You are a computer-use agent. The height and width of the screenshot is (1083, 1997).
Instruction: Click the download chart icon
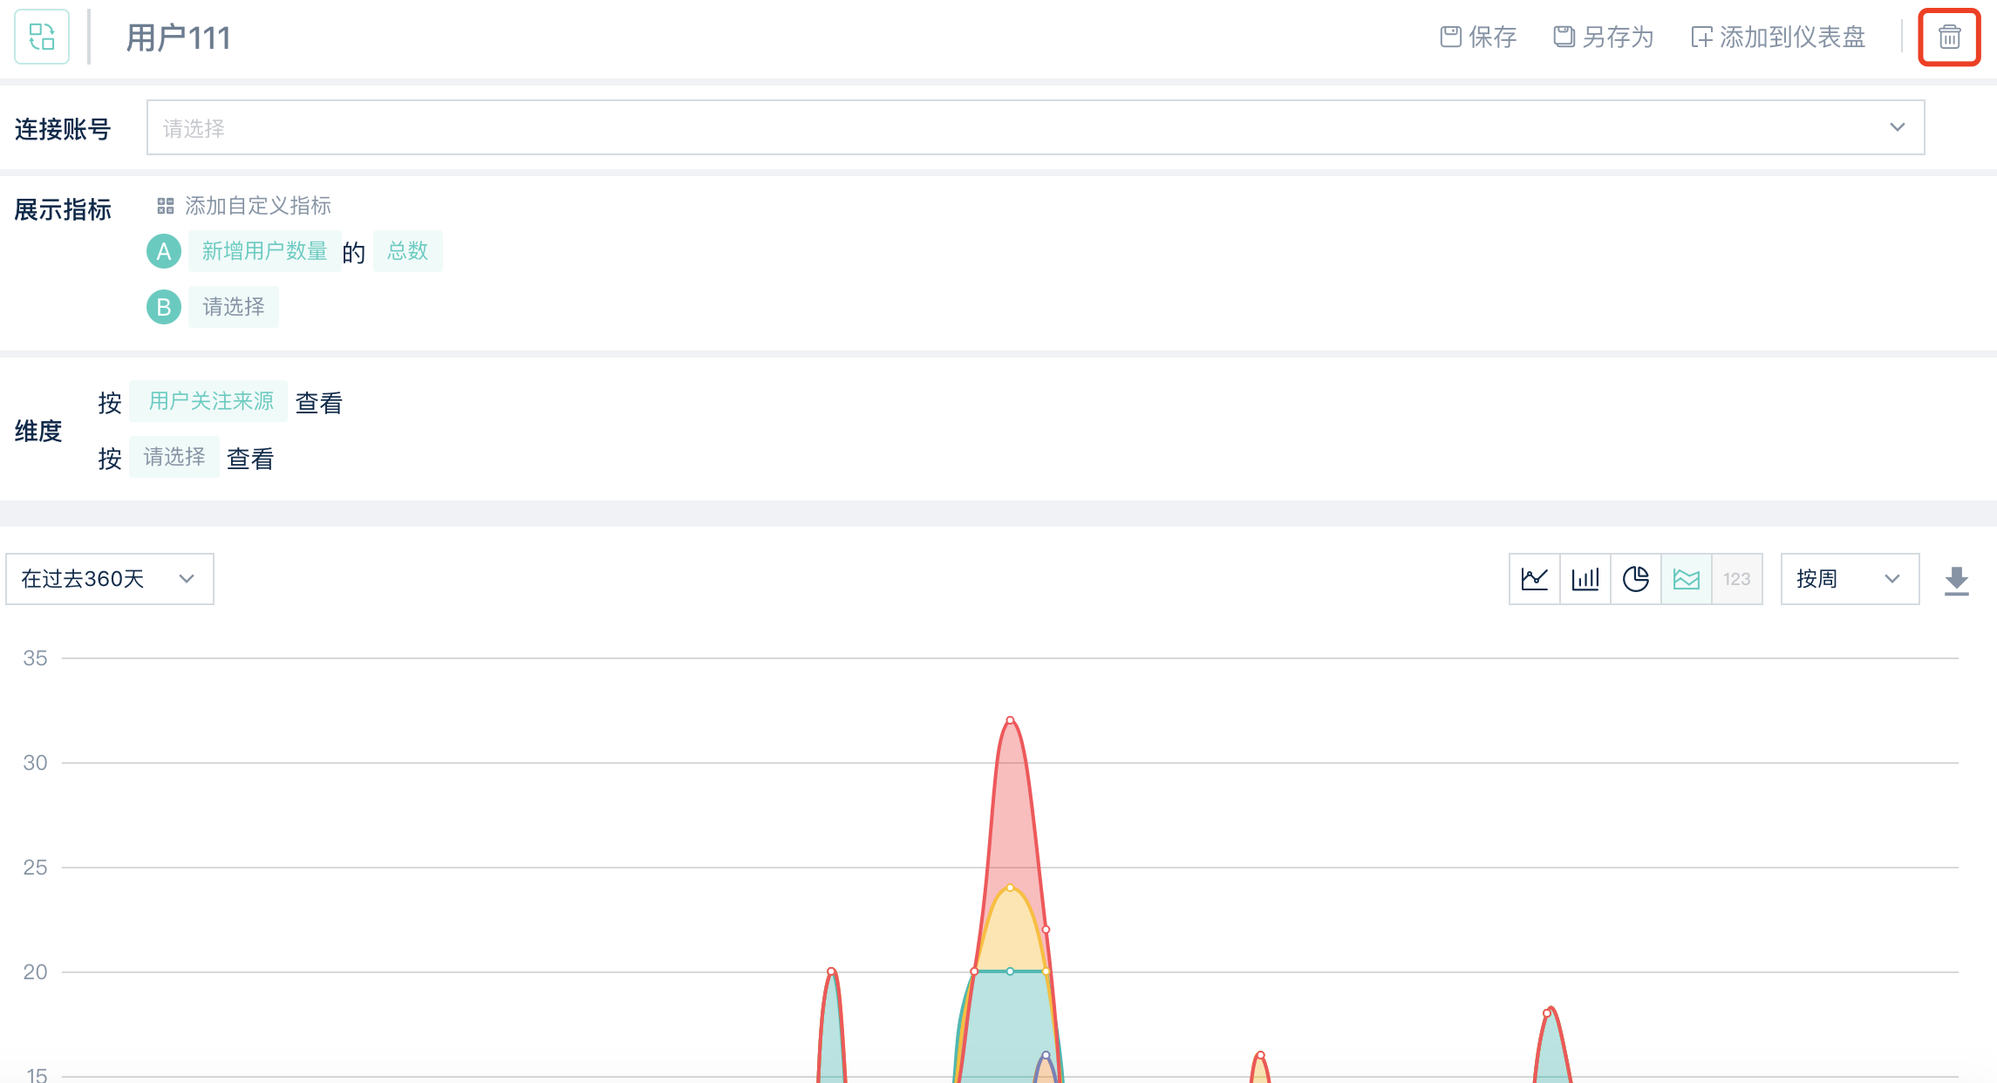[1957, 581]
